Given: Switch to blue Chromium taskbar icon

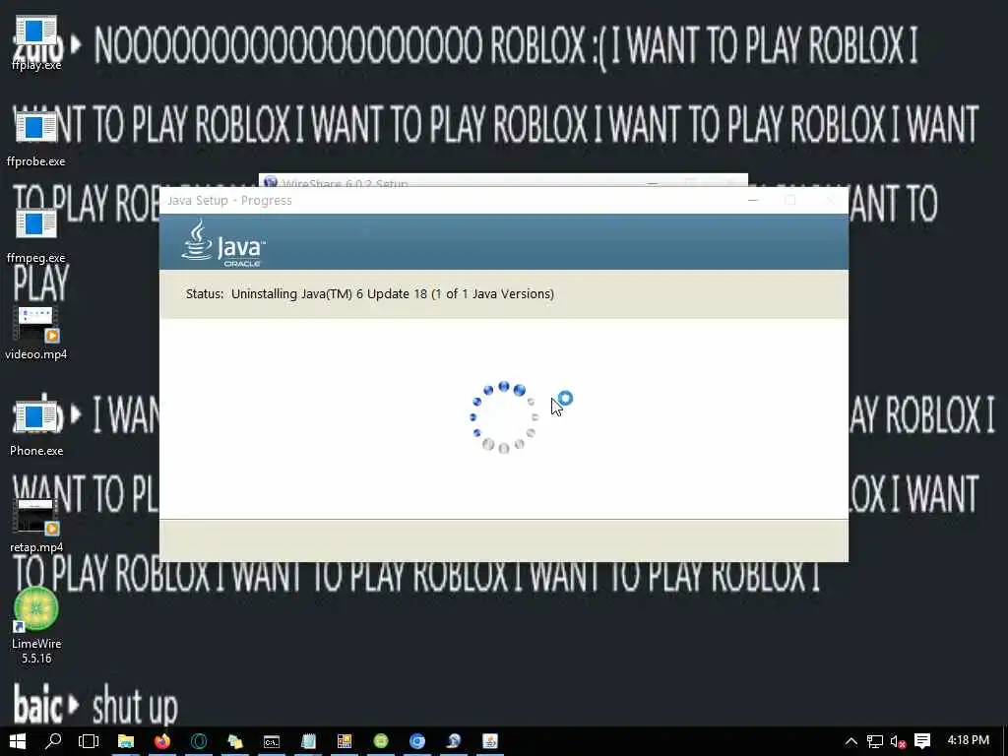Looking at the screenshot, I should 417,741.
